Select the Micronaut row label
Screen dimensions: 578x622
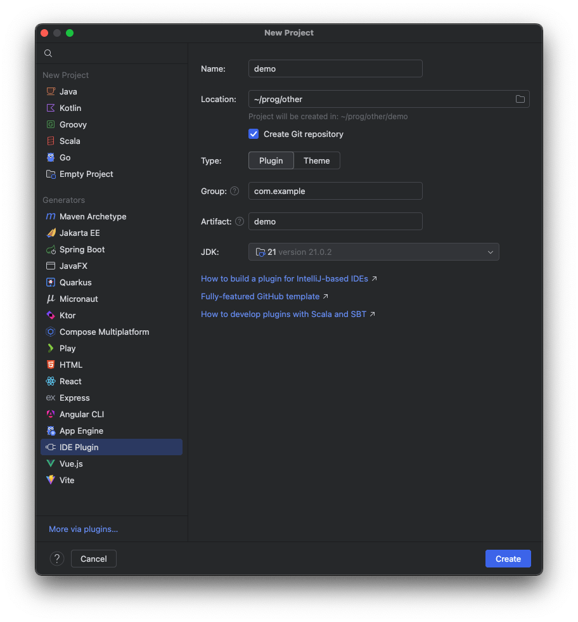[79, 299]
